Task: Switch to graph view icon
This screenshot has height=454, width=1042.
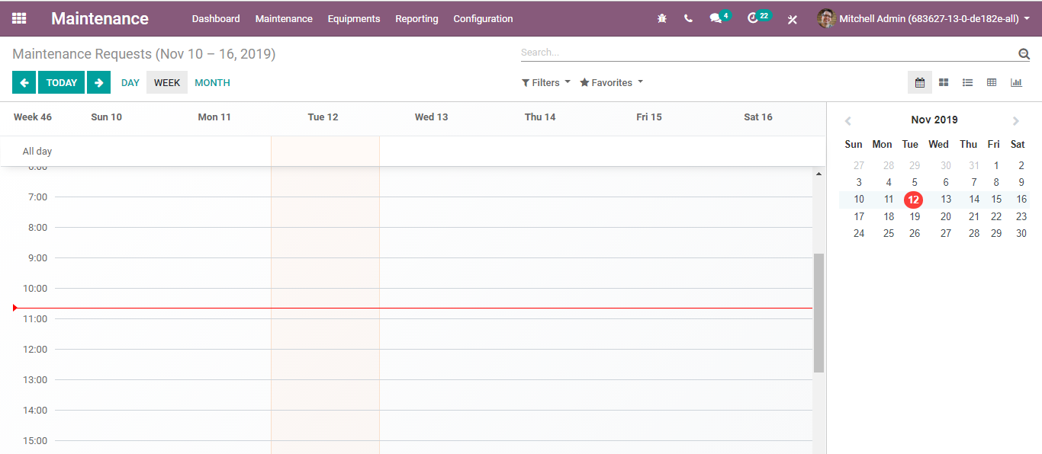Action: (x=1016, y=82)
